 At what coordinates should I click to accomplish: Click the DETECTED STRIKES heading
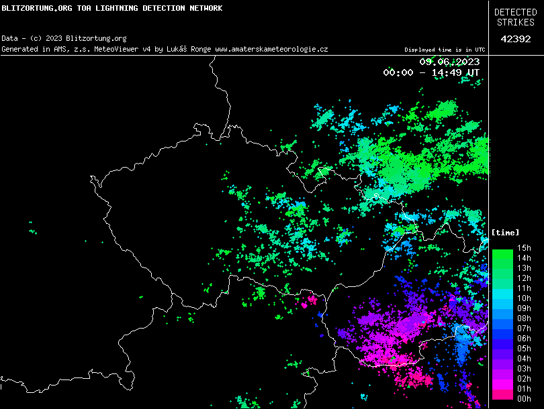click(x=516, y=17)
